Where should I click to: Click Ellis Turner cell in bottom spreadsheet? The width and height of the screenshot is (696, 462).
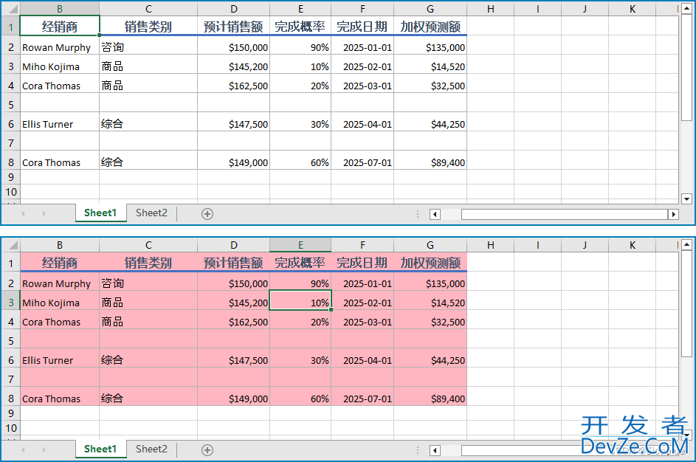[59, 360]
